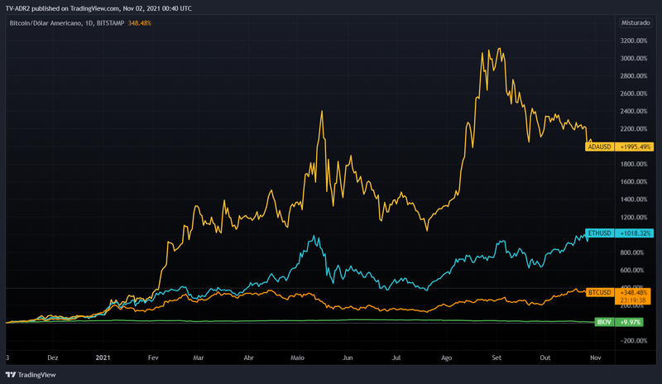The height and width of the screenshot is (384, 662).
Task: Click the Fev time axis label
Action: 153,358
